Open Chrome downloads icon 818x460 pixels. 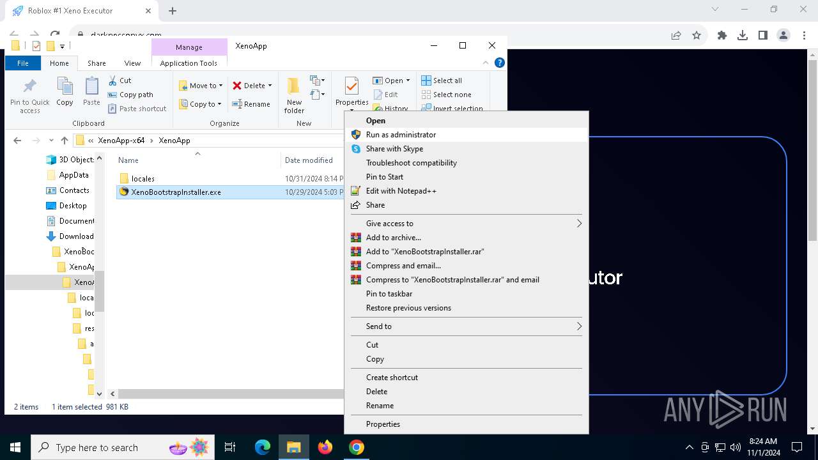(743, 35)
